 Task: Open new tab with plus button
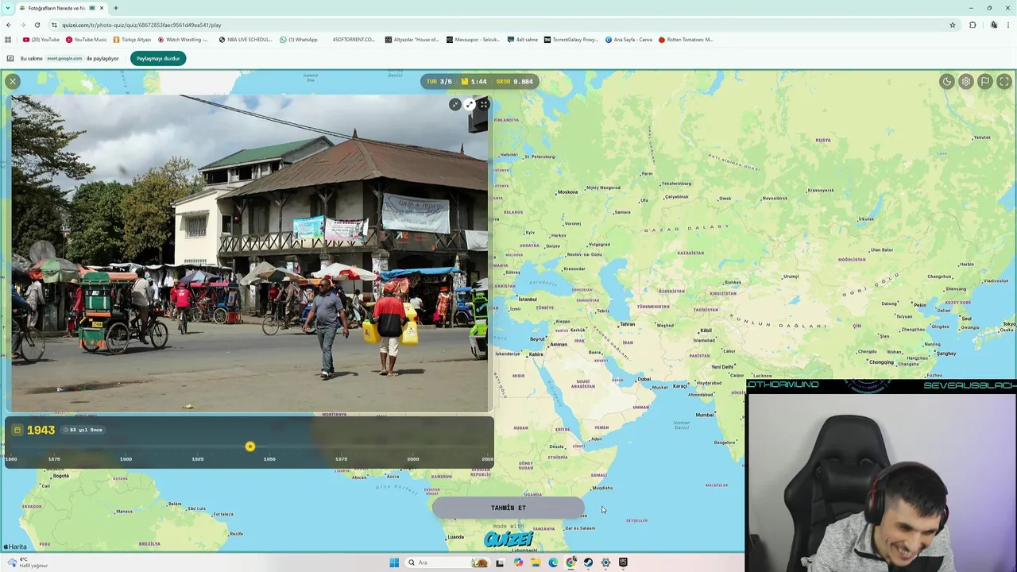(x=115, y=8)
